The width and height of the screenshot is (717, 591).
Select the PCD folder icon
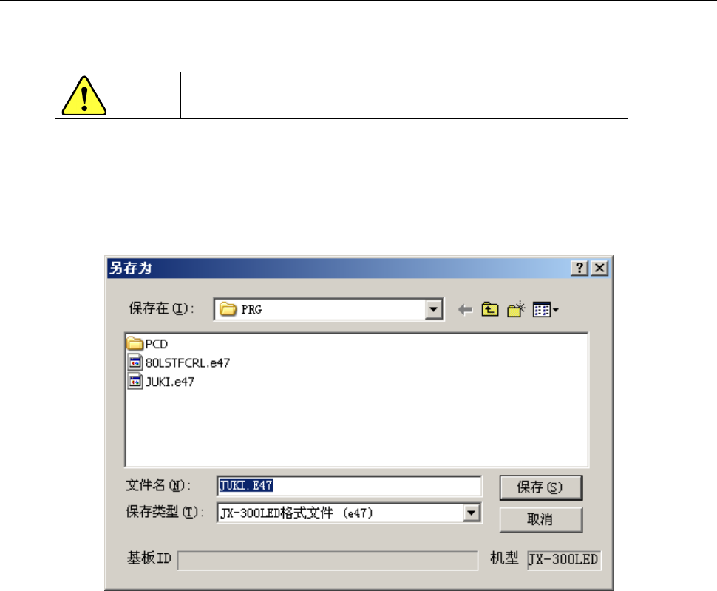135,343
